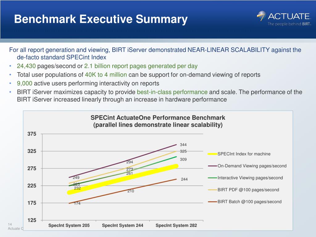The image size is (316, 237).
Task: Click the brown BIRT Batch line in the chart
Action: [x=123, y=191]
